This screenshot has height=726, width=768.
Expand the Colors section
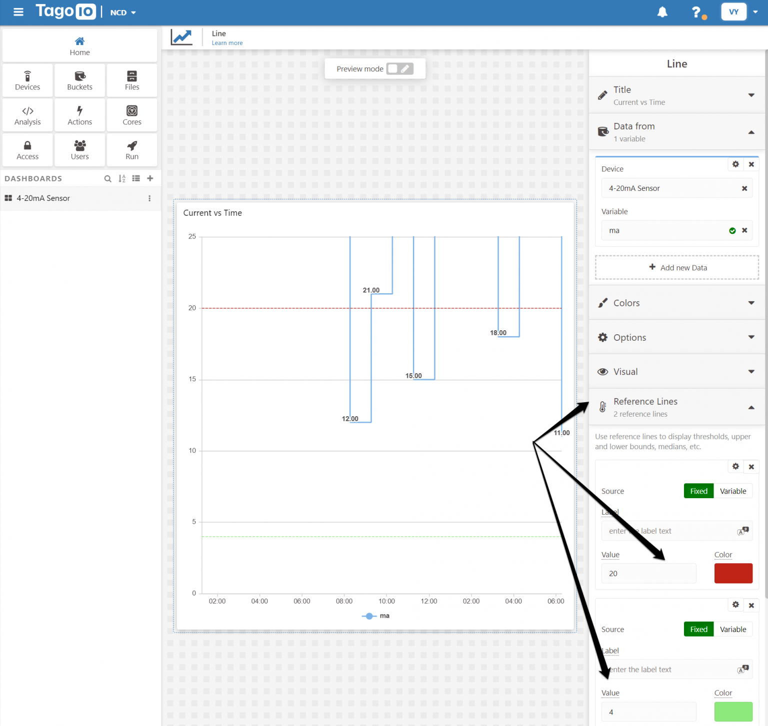tap(676, 303)
